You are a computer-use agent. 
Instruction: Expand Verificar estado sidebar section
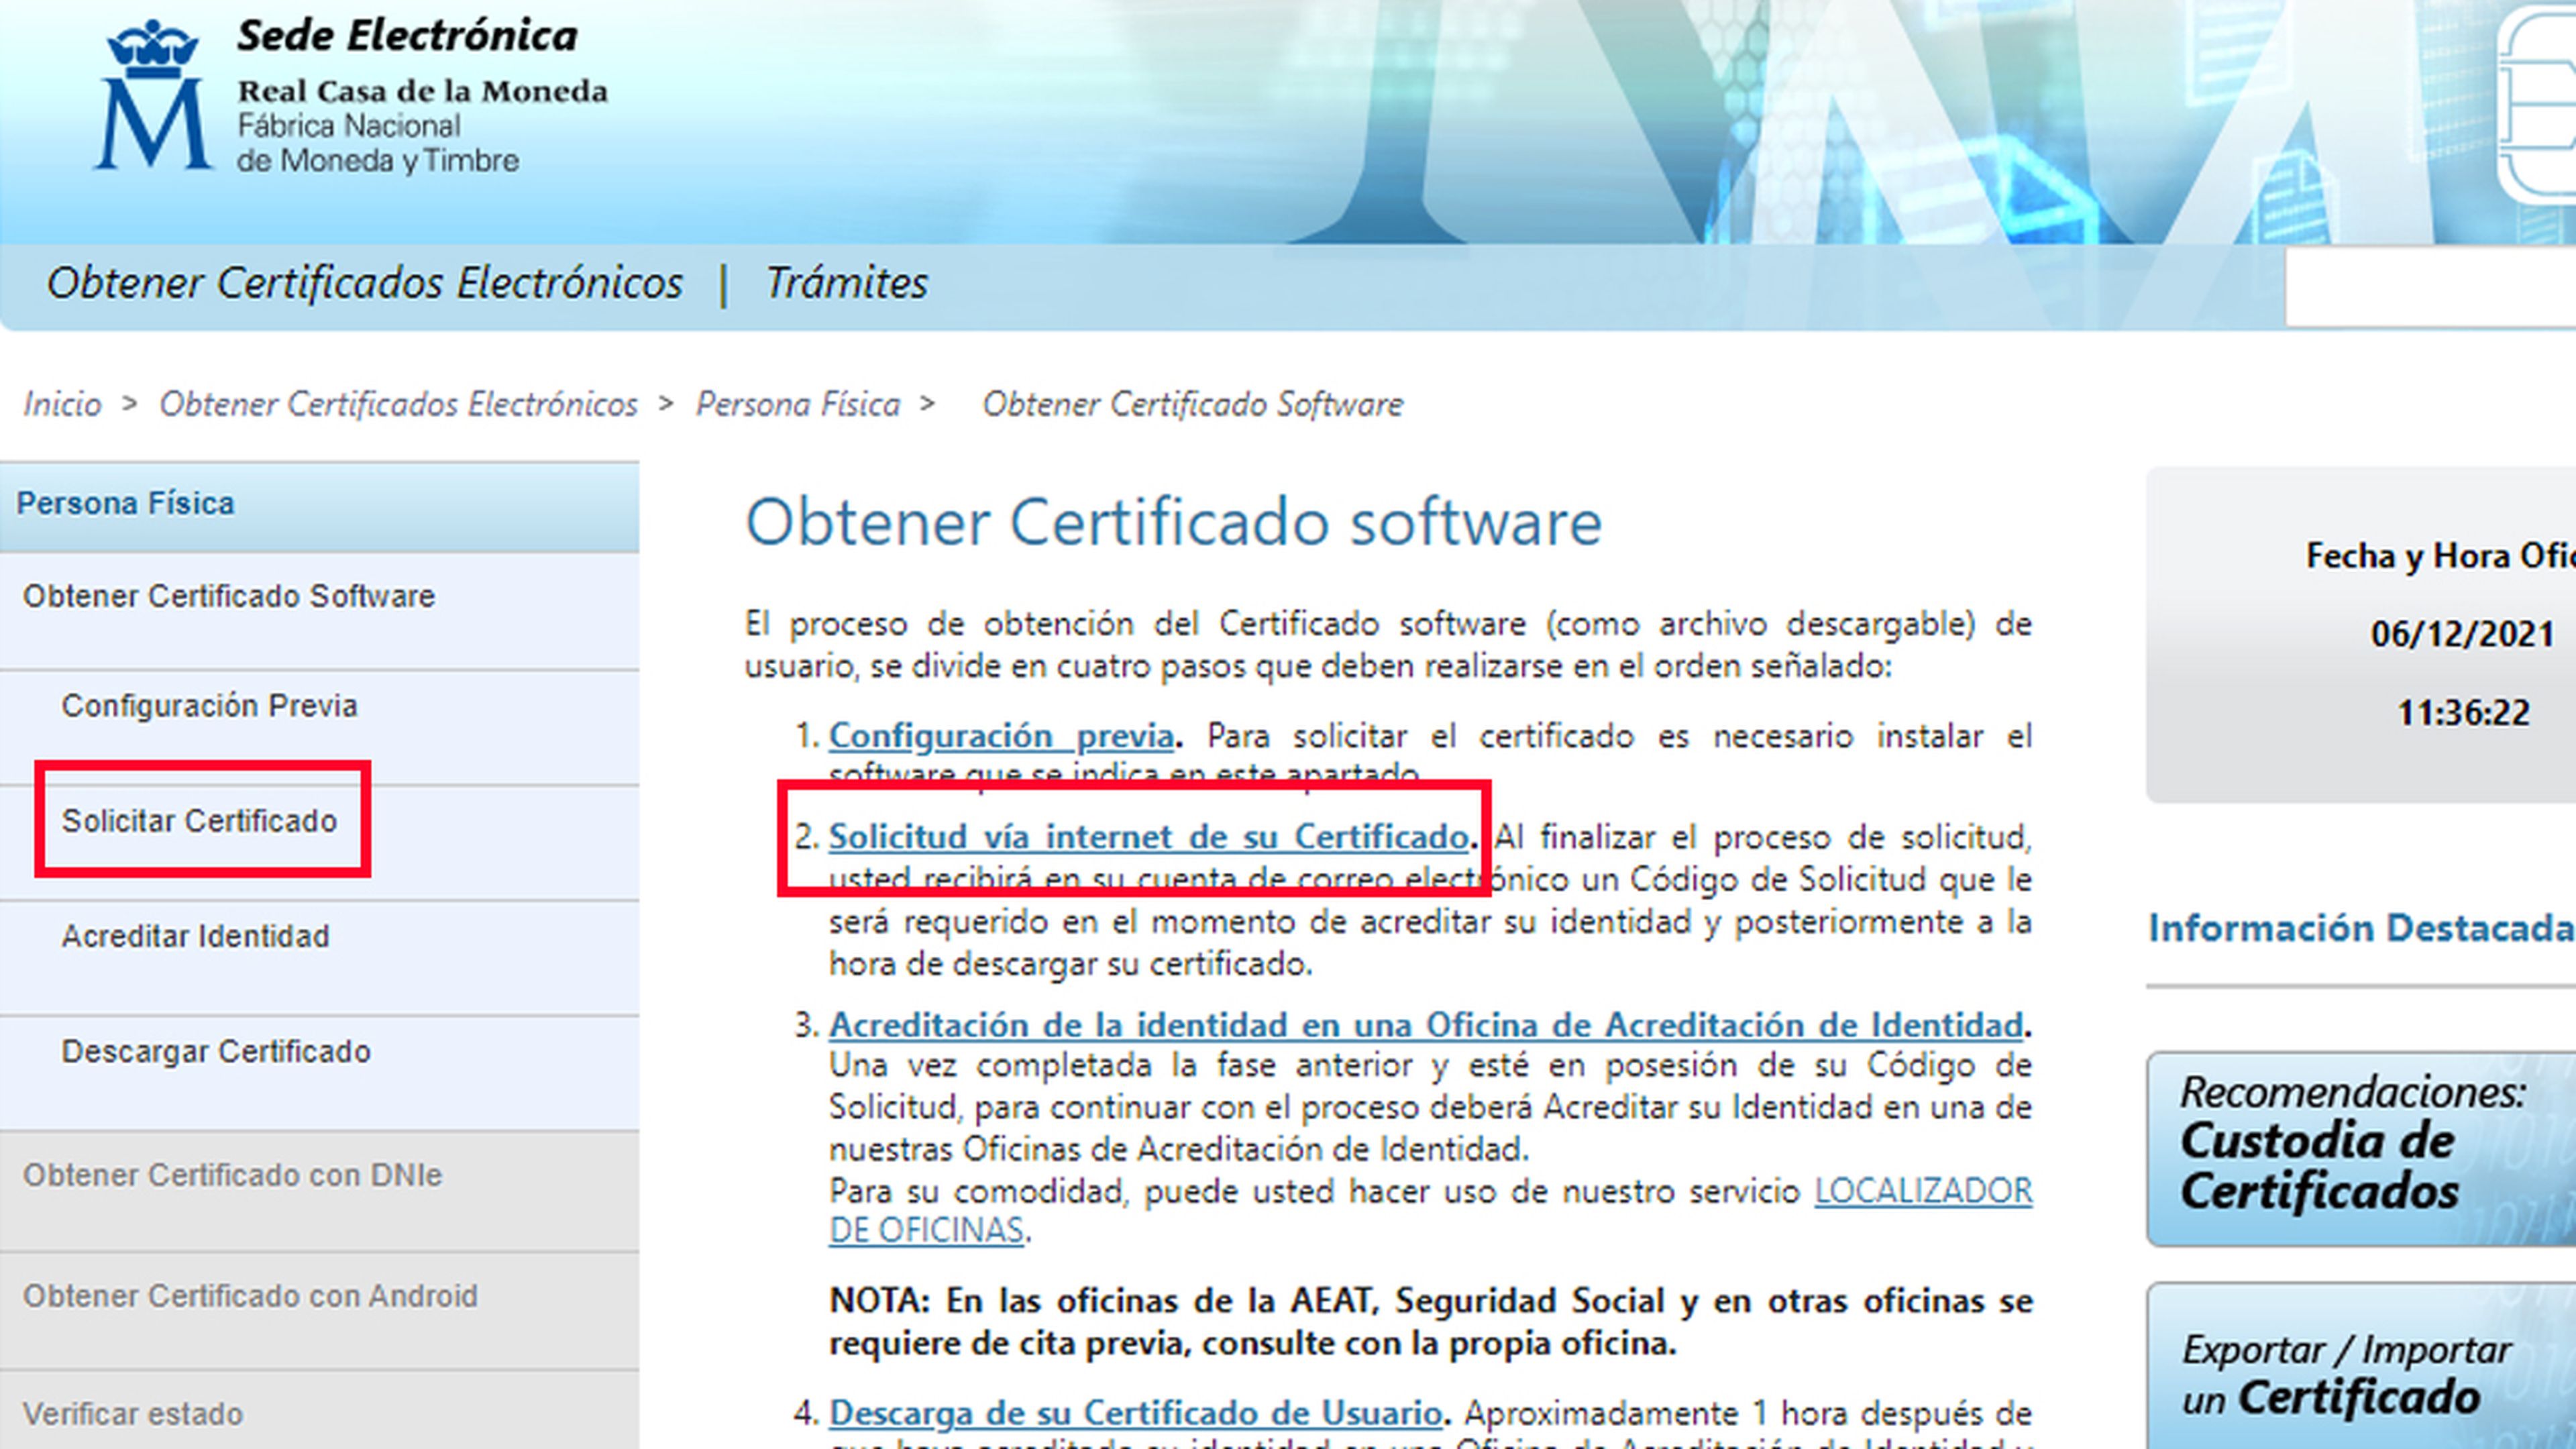tap(133, 1414)
